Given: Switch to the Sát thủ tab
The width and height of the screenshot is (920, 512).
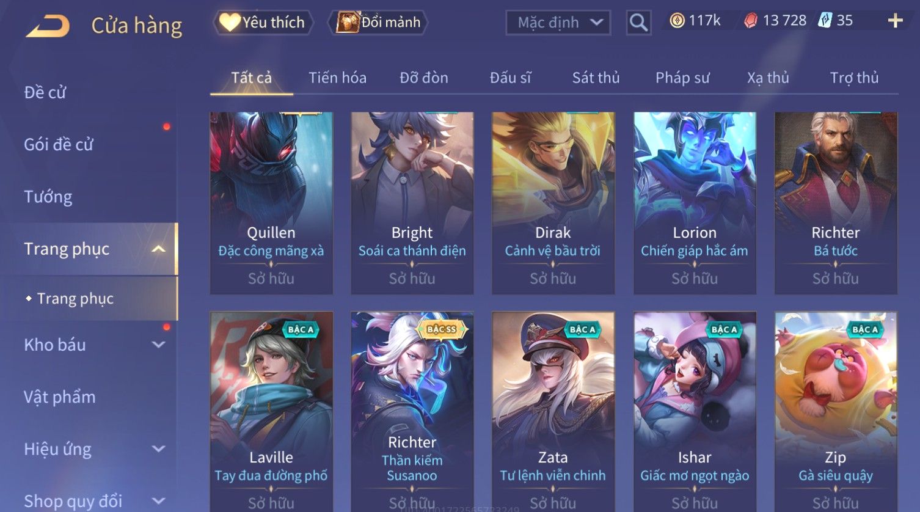Looking at the screenshot, I should pyautogui.click(x=596, y=78).
